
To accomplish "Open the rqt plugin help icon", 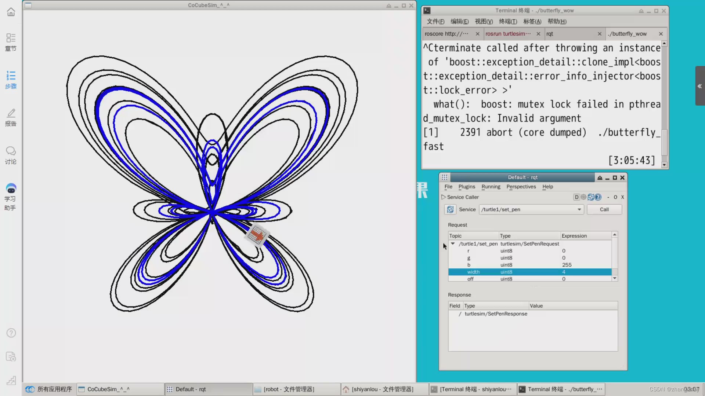I will (598, 197).
